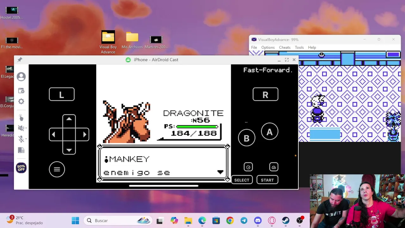The image size is (405, 228).
Task: Toggle the muted speaker in AirDroid sidebar
Action: click(x=21, y=128)
